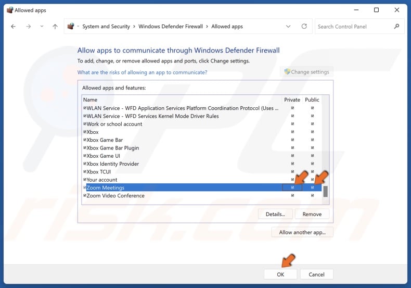Toggle the Xbox app checkbox
Screen dimensions: 411x288
coord(85,132)
